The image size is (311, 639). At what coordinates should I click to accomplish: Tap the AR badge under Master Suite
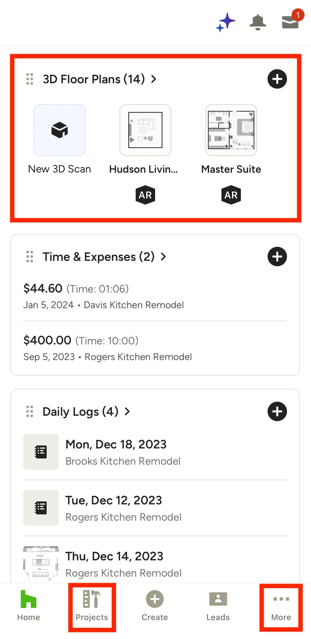click(x=231, y=195)
